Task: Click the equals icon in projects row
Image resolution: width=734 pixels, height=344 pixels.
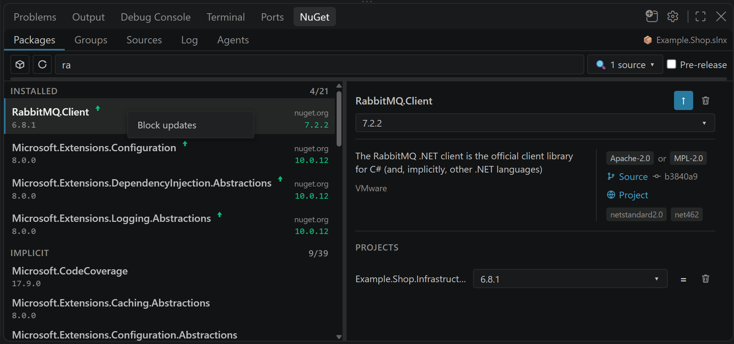Action: point(683,280)
